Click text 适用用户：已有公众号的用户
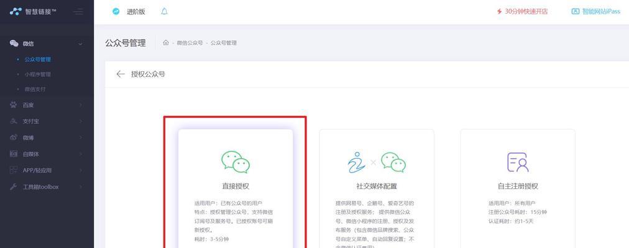This screenshot has height=248, width=629. pos(228,203)
